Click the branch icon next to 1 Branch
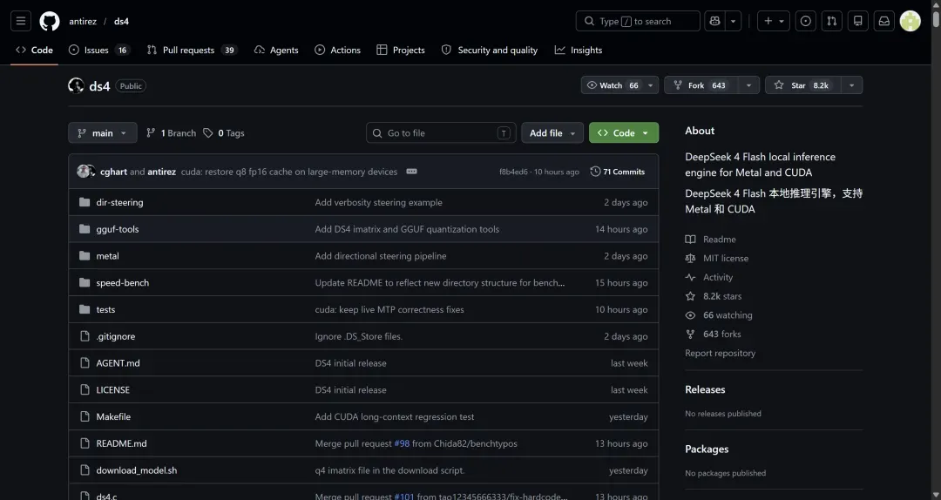This screenshot has width=941, height=500. (x=151, y=133)
